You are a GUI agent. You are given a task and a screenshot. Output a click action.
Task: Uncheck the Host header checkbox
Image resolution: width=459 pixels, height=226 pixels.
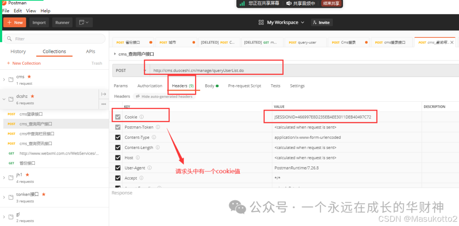pyautogui.click(x=118, y=158)
